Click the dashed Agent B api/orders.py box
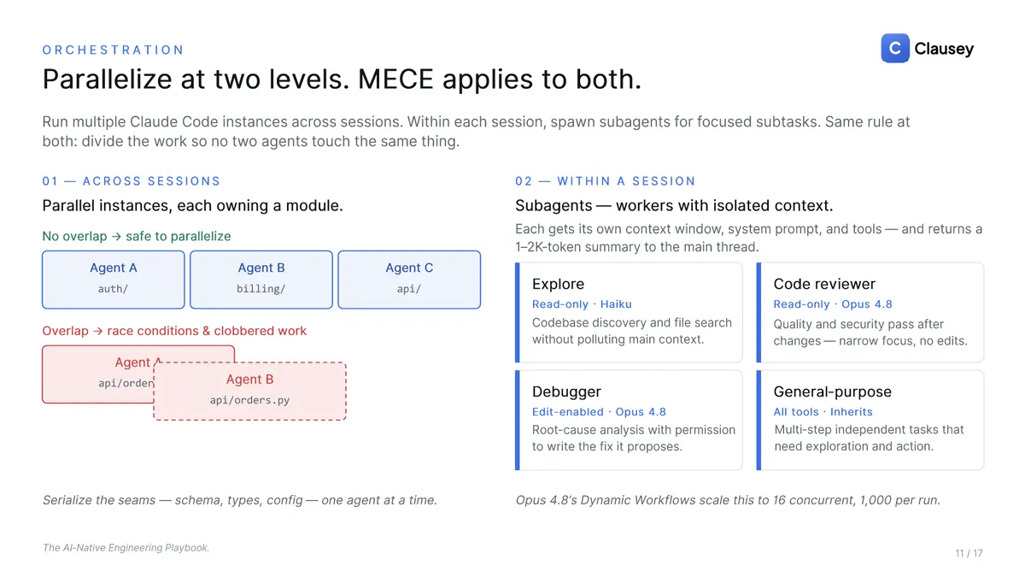The image size is (1025, 577). pyautogui.click(x=249, y=391)
